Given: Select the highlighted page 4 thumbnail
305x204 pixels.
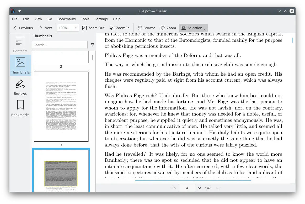Looking at the screenshot, I should 61,170.
